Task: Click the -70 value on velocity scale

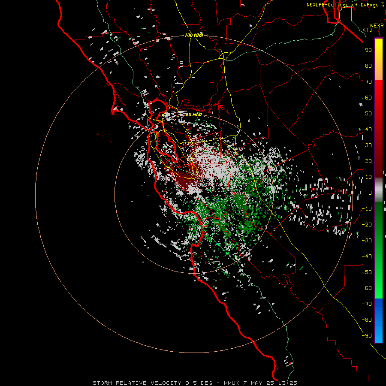Action: pos(367,304)
